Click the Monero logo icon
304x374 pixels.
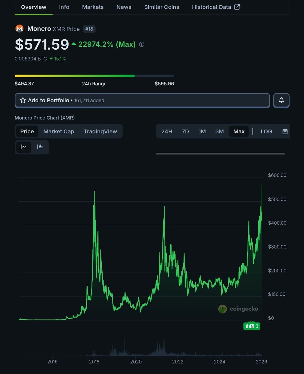tap(19, 29)
